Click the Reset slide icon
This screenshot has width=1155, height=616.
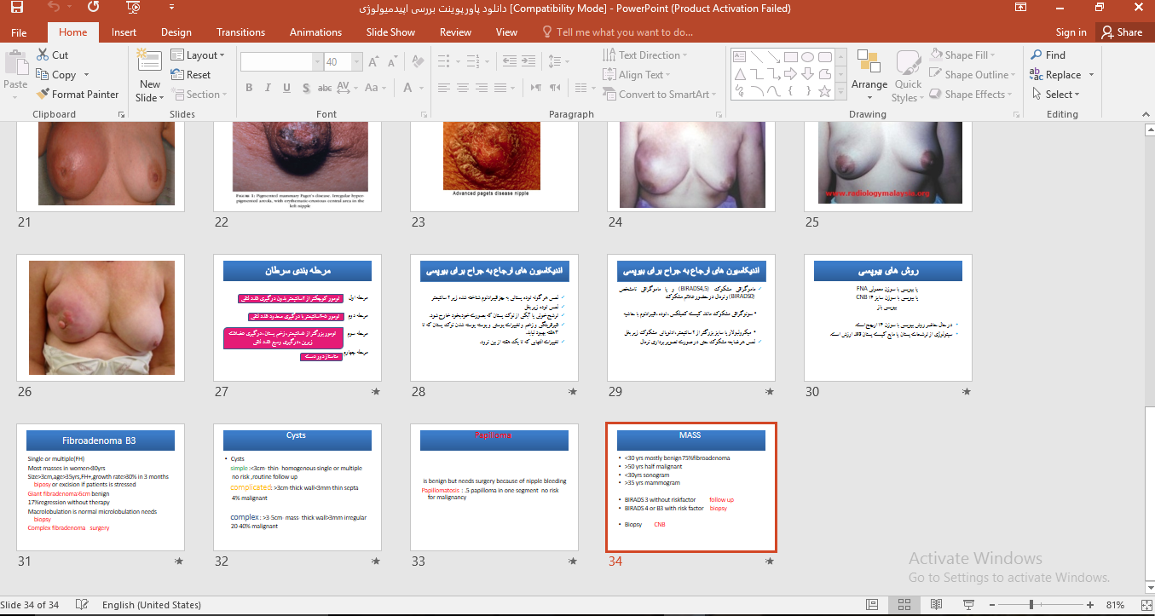pyautogui.click(x=178, y=75)
